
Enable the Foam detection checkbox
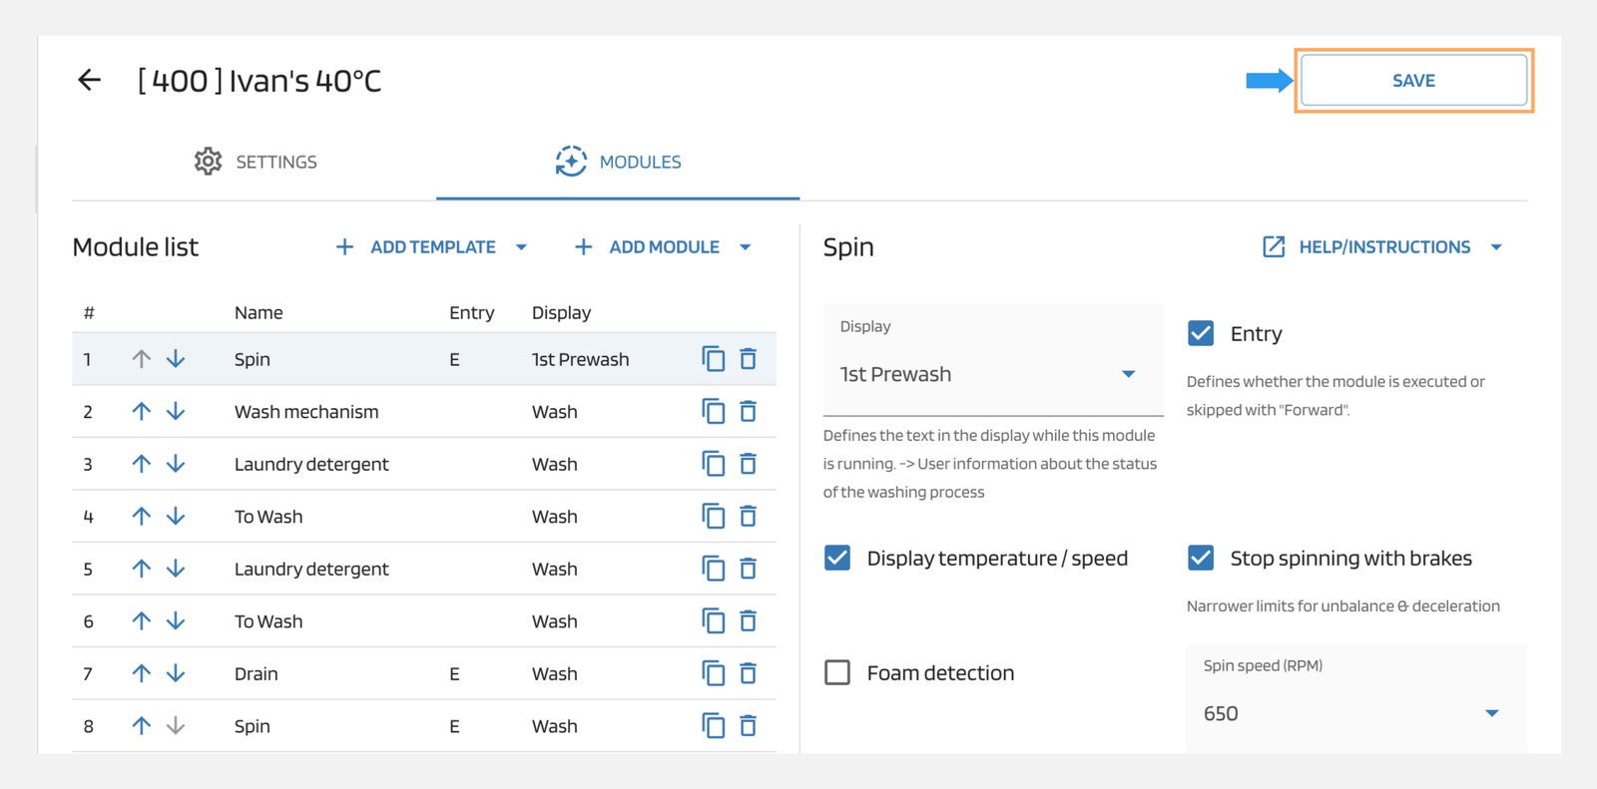click(x=837, y=672)
